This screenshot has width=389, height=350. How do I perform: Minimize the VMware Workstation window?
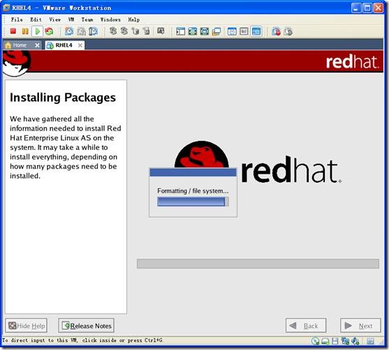356,8
